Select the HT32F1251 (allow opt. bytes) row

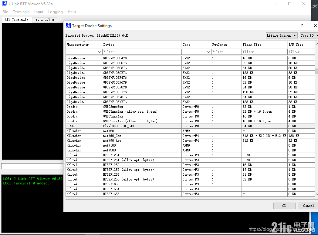190,160
